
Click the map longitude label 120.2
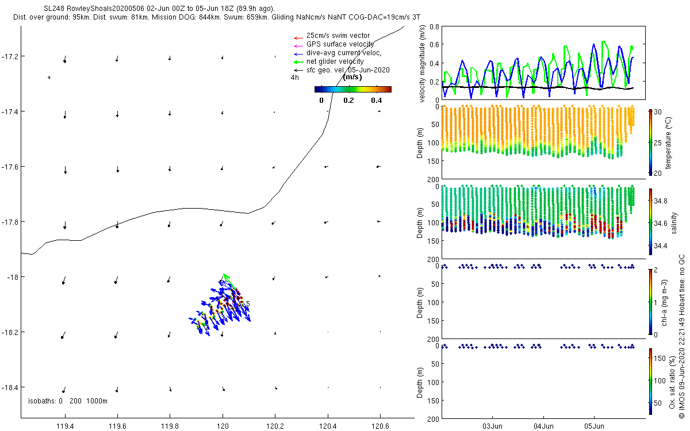click(275, 426)
